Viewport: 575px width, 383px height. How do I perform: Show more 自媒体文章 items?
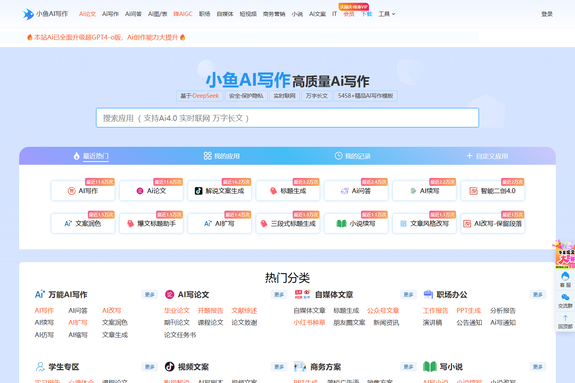[x=408, y=294]
